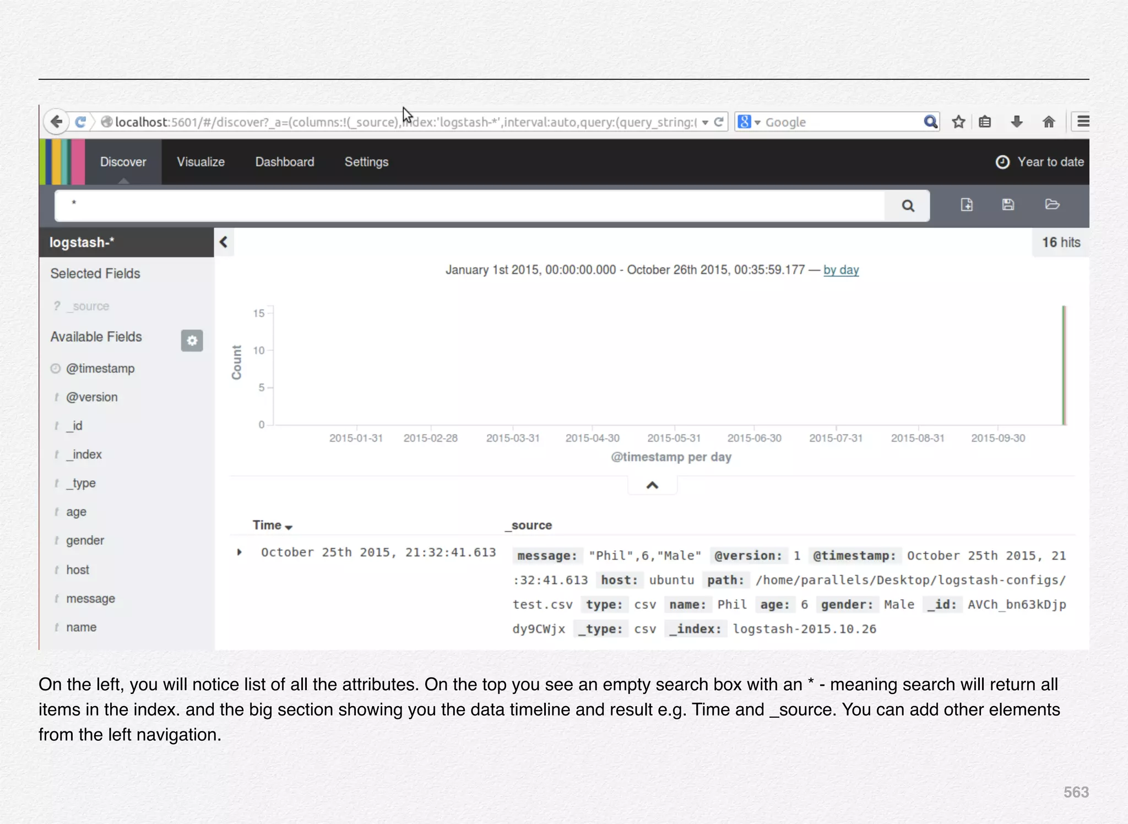Click the 2015-05-31 axis label
The image size is (1128, 824).
point(674,438)
